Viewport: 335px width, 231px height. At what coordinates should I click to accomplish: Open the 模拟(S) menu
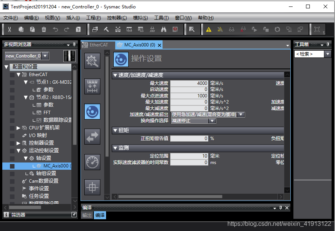tap(140, 18)
